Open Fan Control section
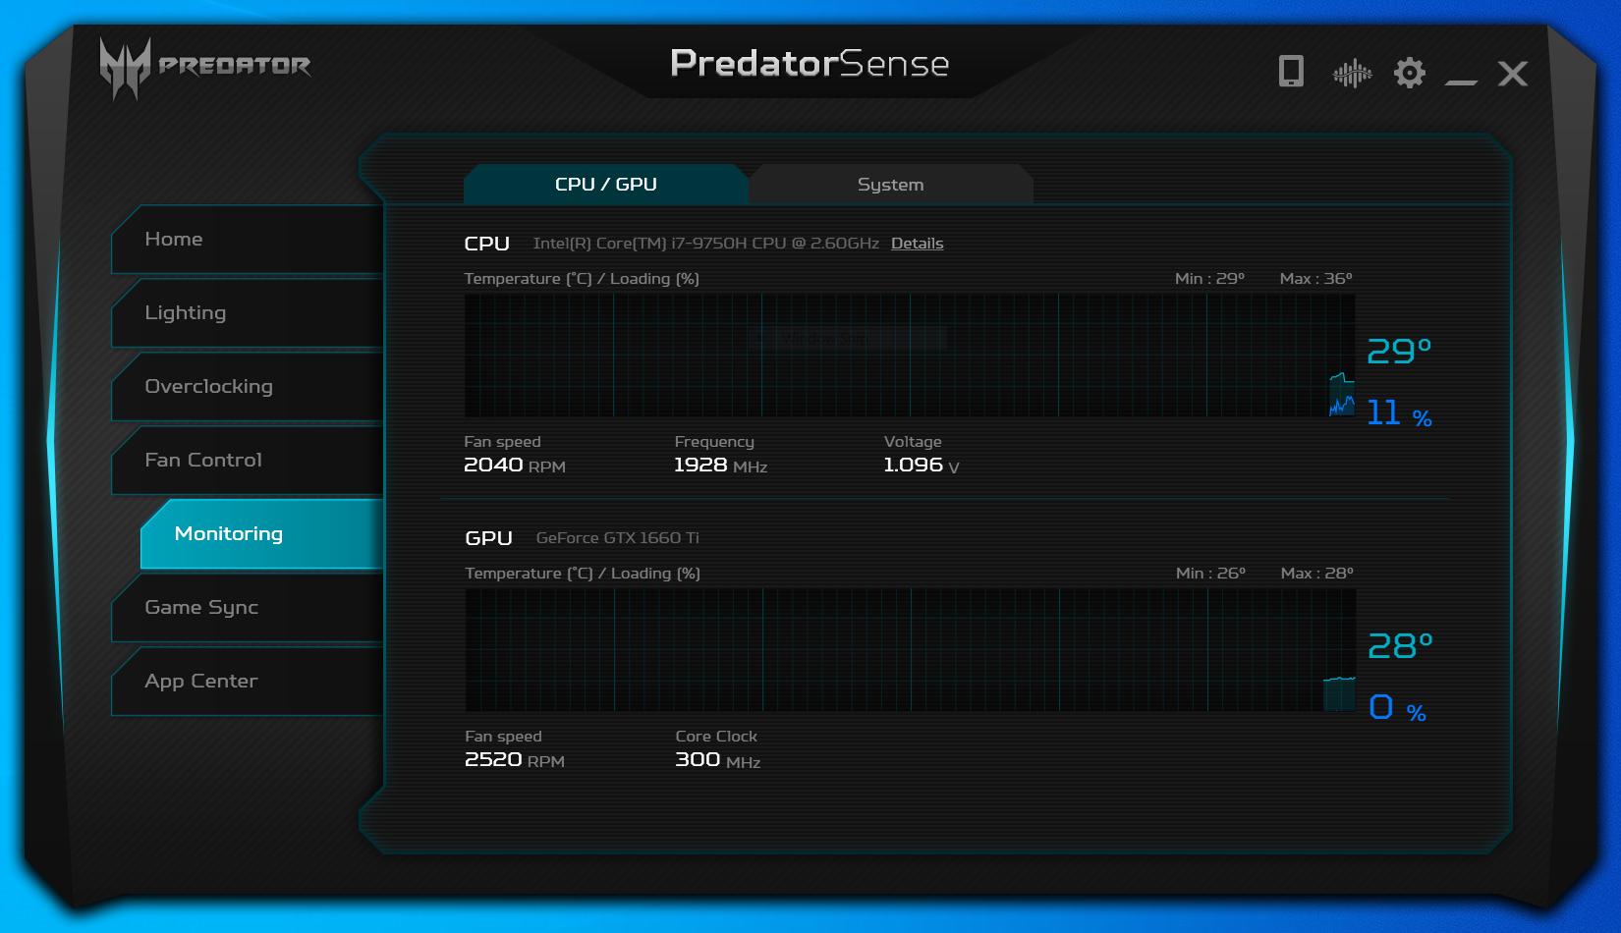 [x=248, y=461]
